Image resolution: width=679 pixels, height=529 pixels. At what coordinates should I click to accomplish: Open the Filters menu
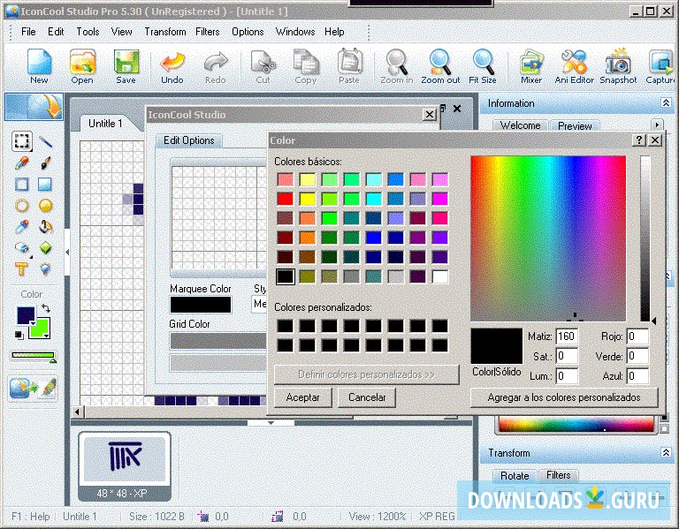tap(208, 32)
